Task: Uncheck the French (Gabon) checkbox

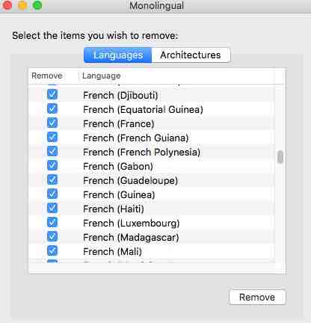Action: [52, 165]
